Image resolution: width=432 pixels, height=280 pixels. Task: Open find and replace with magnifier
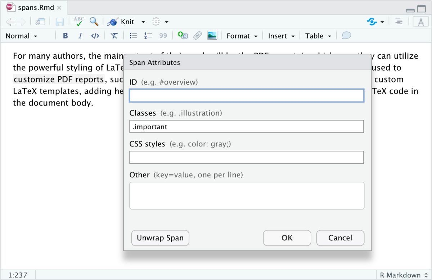pyautogui.click(x=94, y=22)
